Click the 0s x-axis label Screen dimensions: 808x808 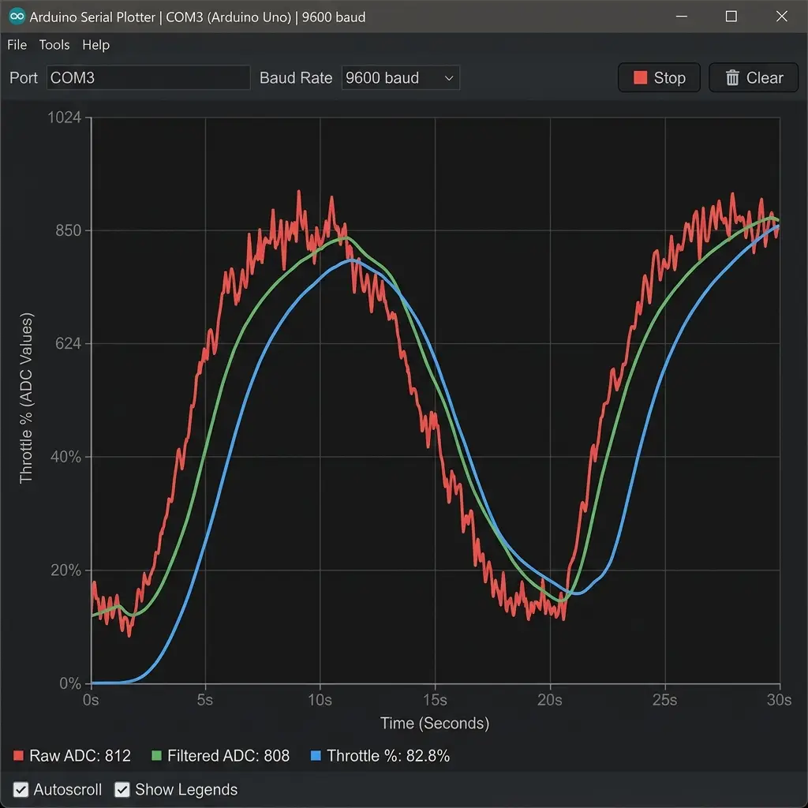(x=91, y=700)
